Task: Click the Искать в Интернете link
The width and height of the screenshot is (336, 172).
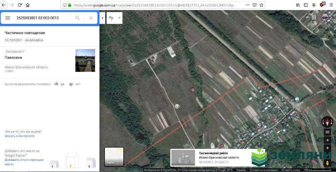Action: 19,136
